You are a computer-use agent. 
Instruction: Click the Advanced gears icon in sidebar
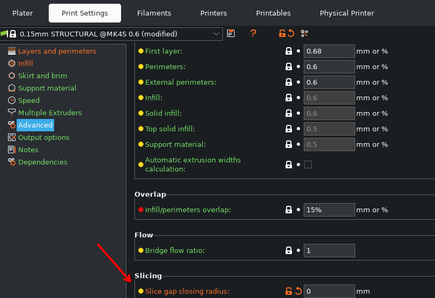coord(12,125)
